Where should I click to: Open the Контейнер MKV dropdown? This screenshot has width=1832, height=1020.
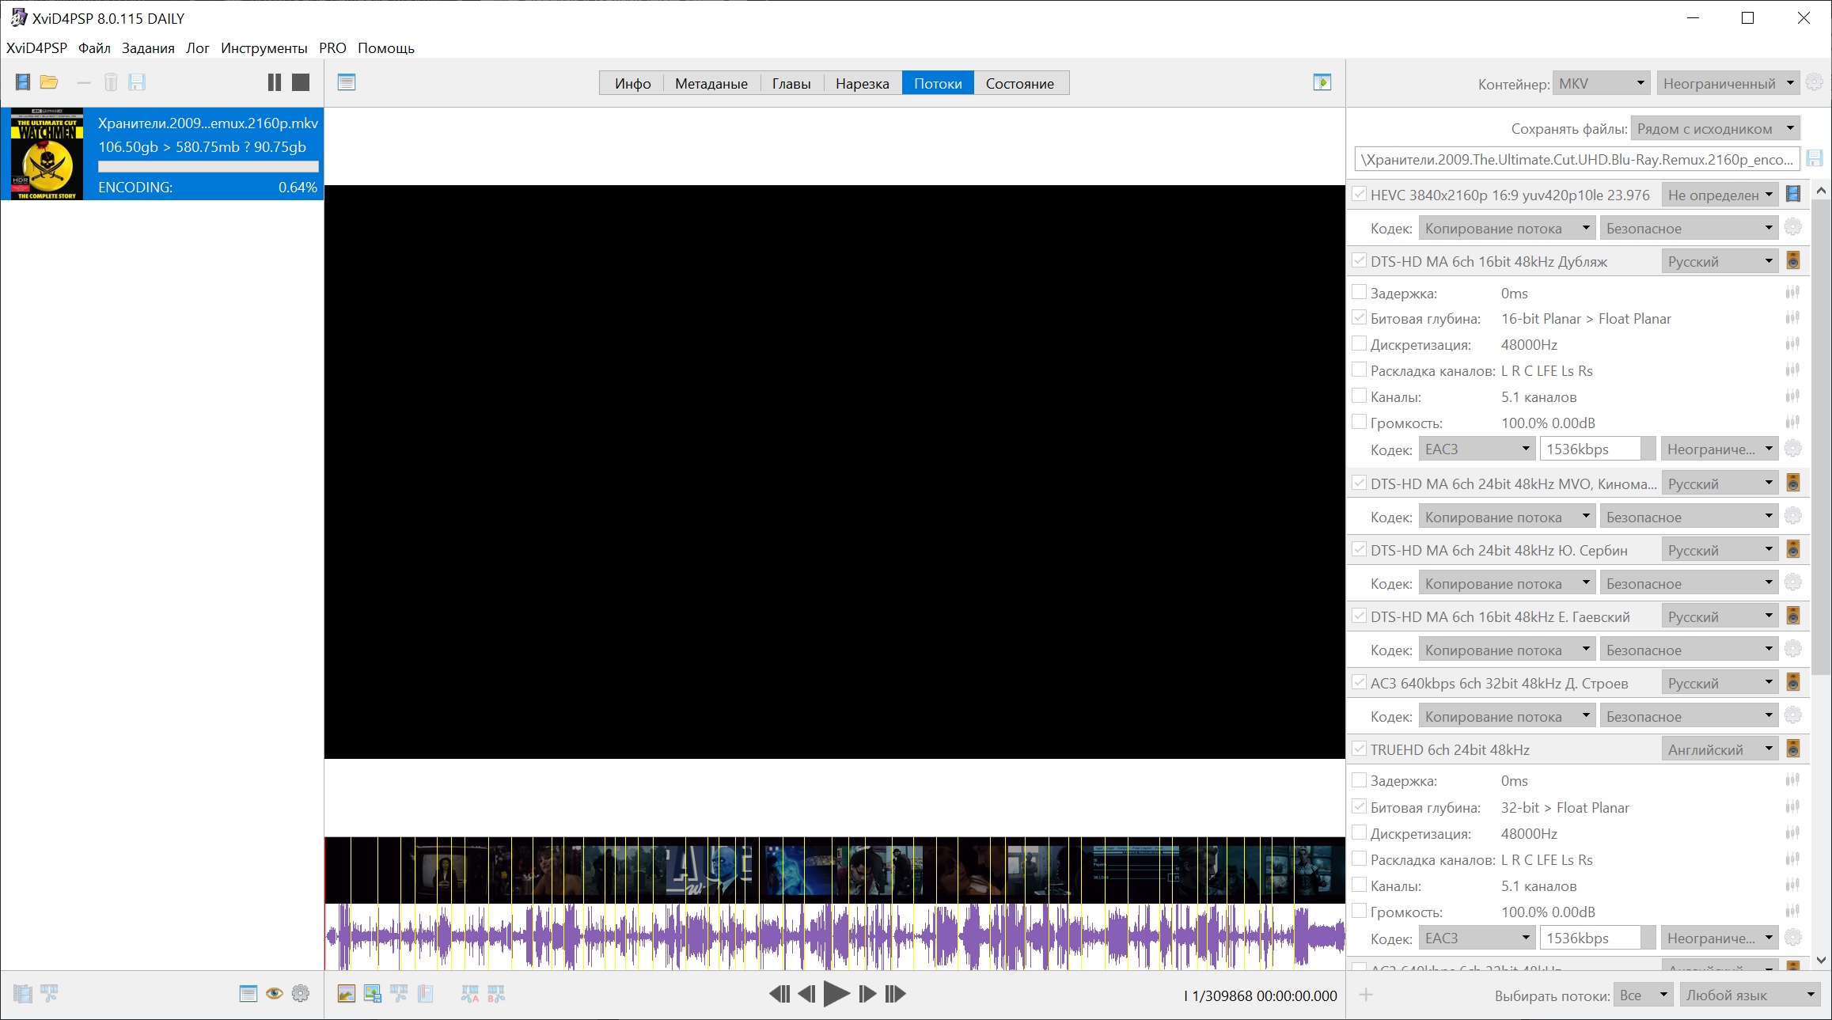(1600, 84)
